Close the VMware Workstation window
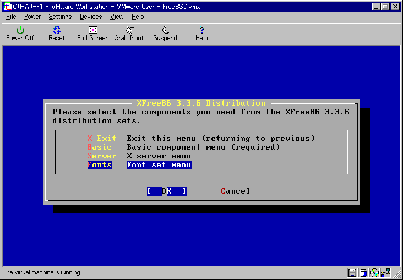The image size is (403, 280). pyautogui.click(x=395, y=7)
